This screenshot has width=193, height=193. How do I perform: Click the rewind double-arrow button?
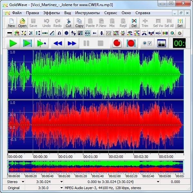pyautogui.click(x=58, y=43)
